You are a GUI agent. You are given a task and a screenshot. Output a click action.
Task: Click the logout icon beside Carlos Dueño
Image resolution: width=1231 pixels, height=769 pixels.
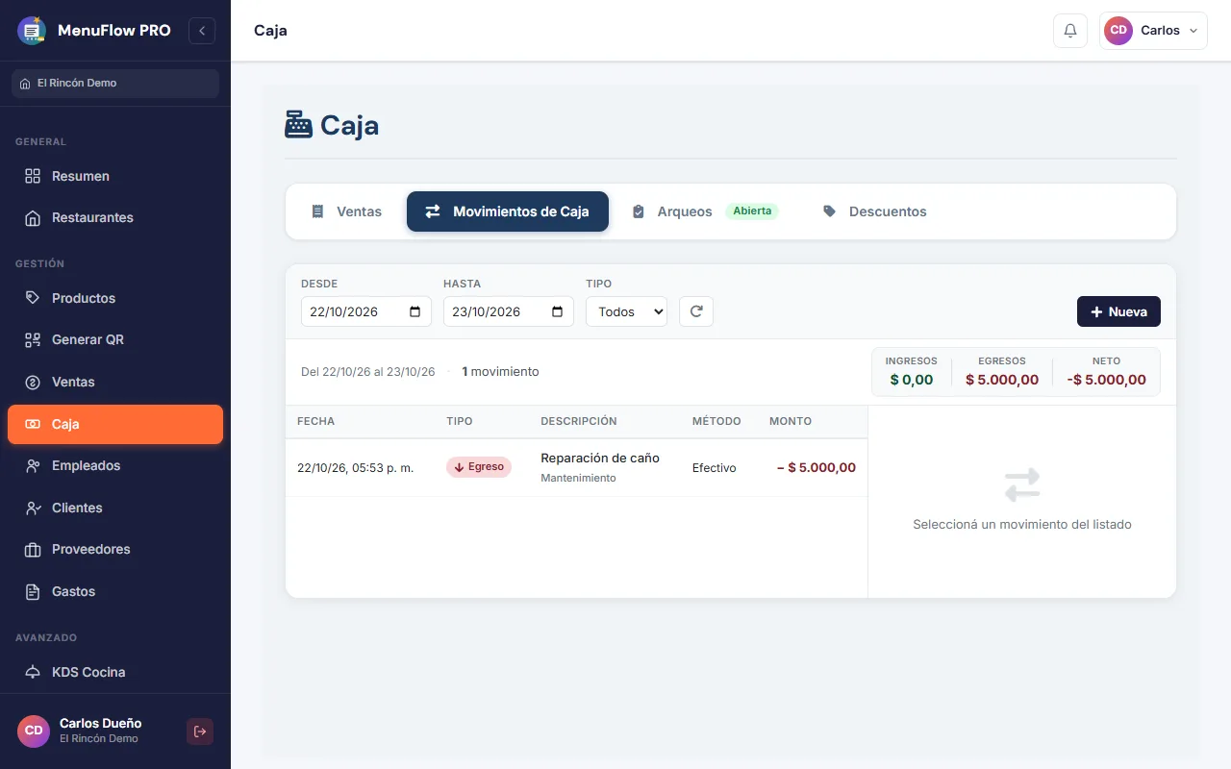point(200,732)
